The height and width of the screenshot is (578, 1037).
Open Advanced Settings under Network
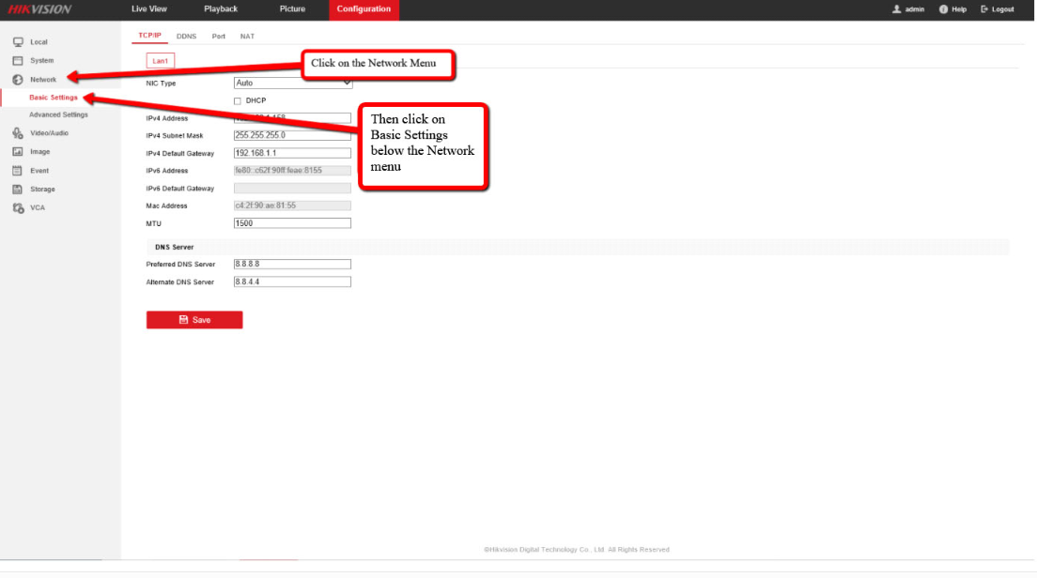point(58,115)
